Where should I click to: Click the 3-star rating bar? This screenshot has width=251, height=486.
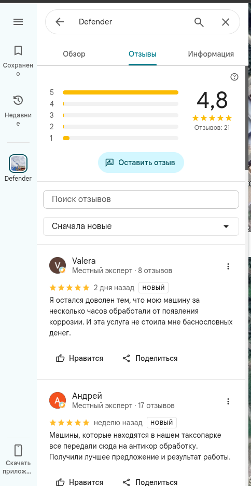click(120, 115)
